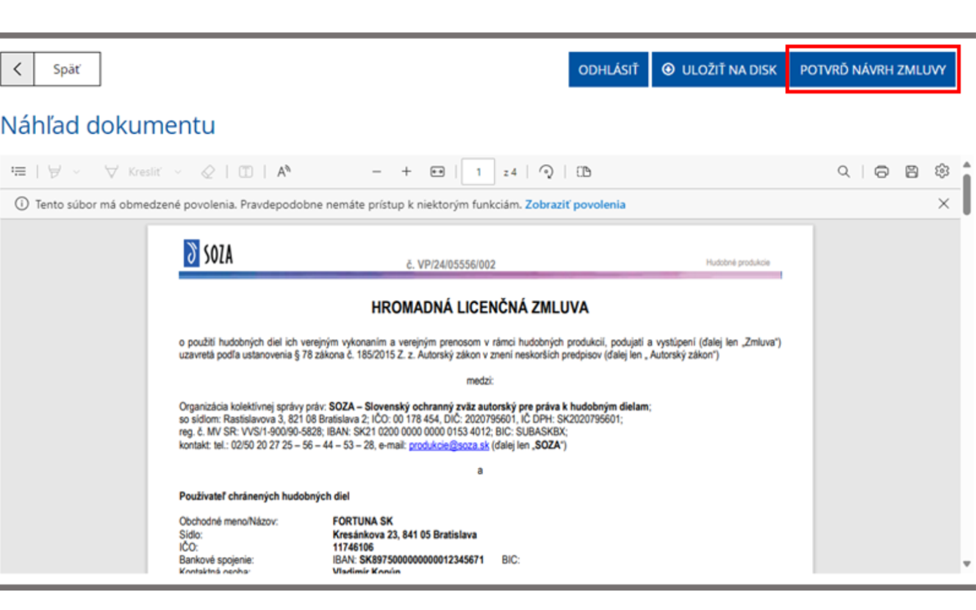Image resolution: width=976 pixels, height=610 pixels.
Task: Click the address Kresánkova 23, 841 05 Bratislava
Action: click(404, 534)
